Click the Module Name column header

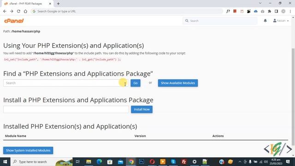coord(16,136)
